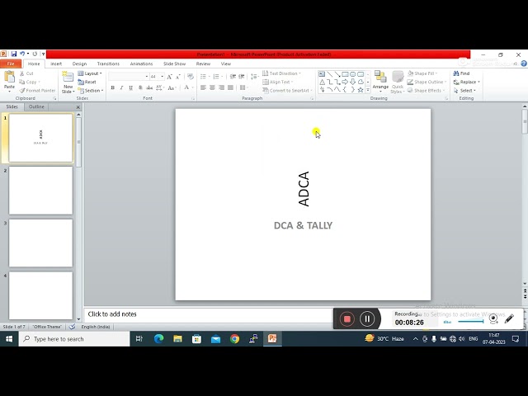Screen dimensions: 528x396
Task: Click the Paste clipboard icon
Action: [9, 77]
